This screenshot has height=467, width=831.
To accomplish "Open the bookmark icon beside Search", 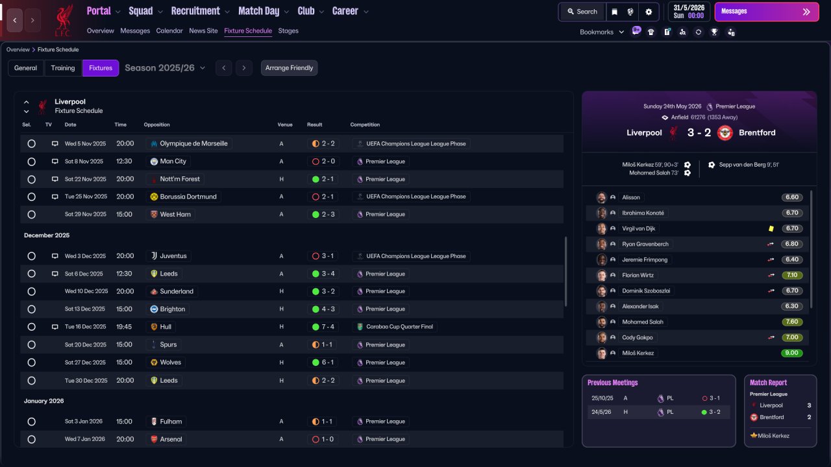I will click(x=614, y=12).
